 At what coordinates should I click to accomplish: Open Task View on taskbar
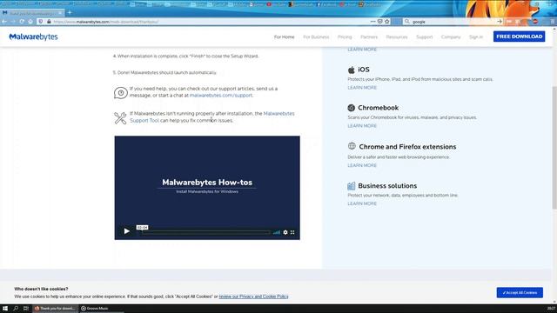click(x=26, y=309)
